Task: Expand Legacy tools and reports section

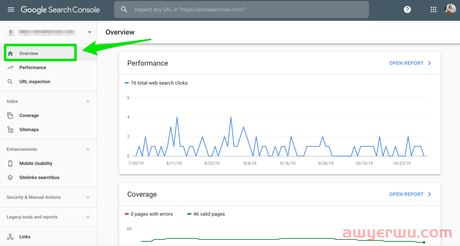Action: point(88,217)
